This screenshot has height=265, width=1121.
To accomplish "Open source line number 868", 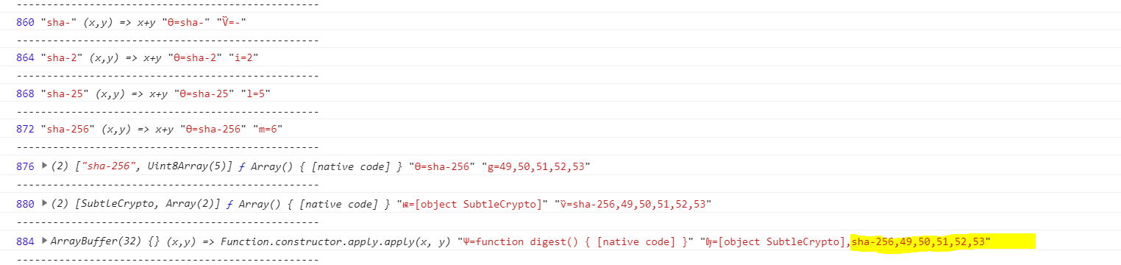I will pos(25,93).
